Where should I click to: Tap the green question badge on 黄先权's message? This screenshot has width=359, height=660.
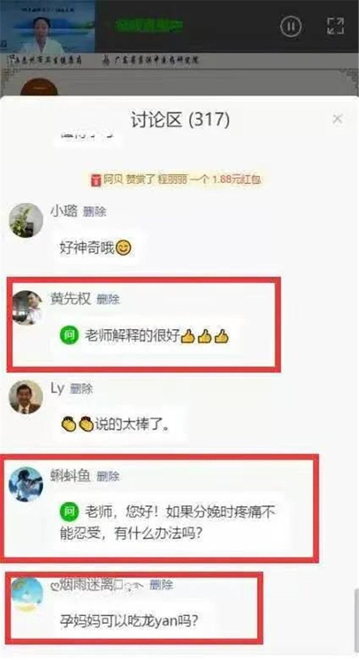tap(69, 336)
